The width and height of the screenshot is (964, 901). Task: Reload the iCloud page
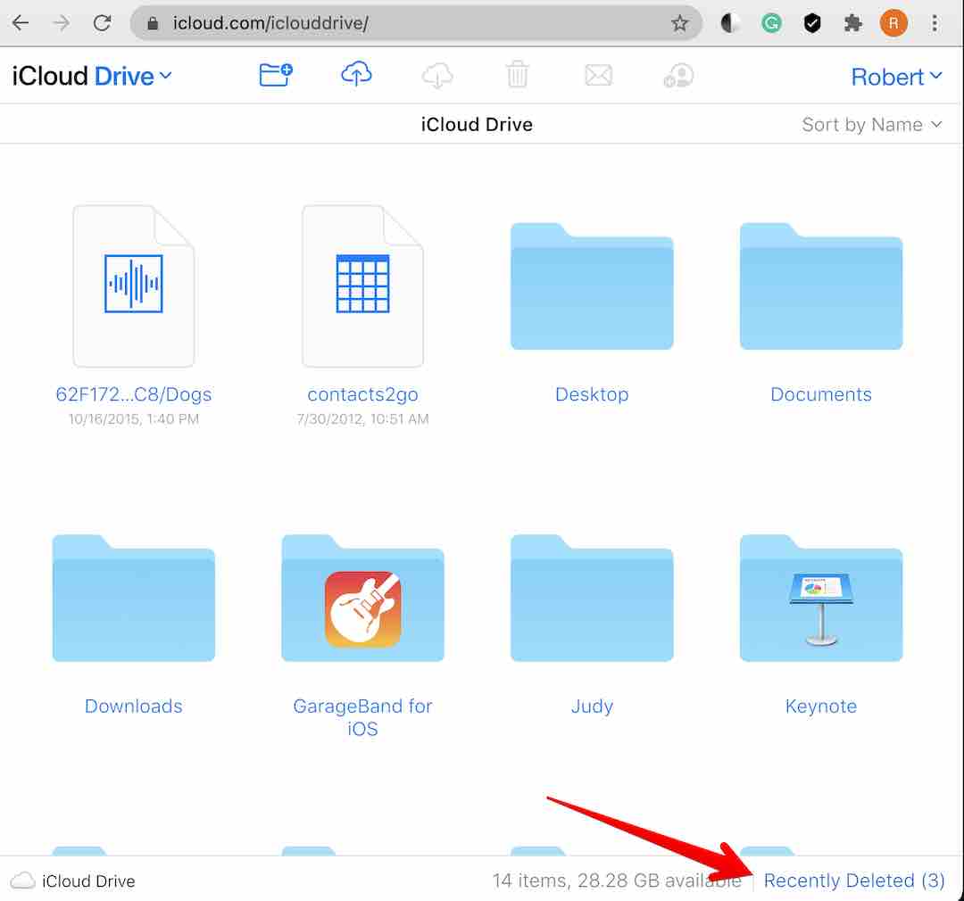point(102,23)
